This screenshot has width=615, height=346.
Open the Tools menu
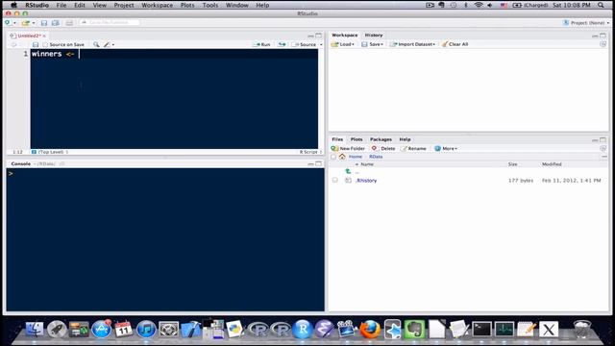tap(209, 5)
